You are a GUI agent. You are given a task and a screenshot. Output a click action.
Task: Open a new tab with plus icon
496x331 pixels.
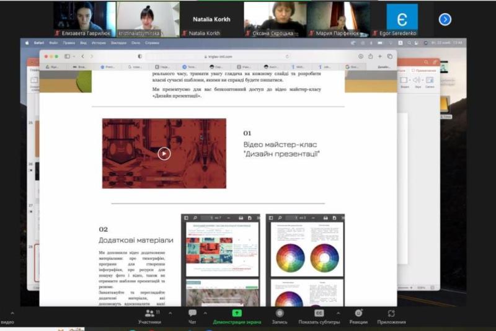380,56
